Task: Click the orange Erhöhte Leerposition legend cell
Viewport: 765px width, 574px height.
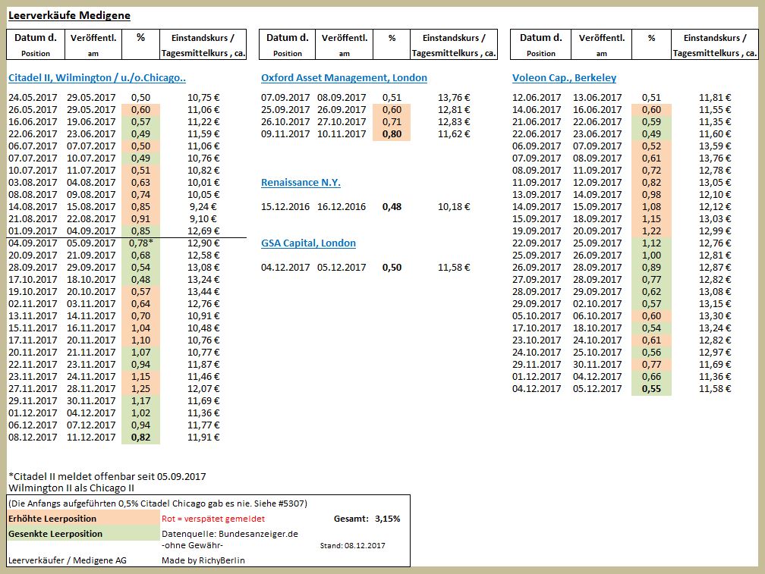Action: coord(82,518)
